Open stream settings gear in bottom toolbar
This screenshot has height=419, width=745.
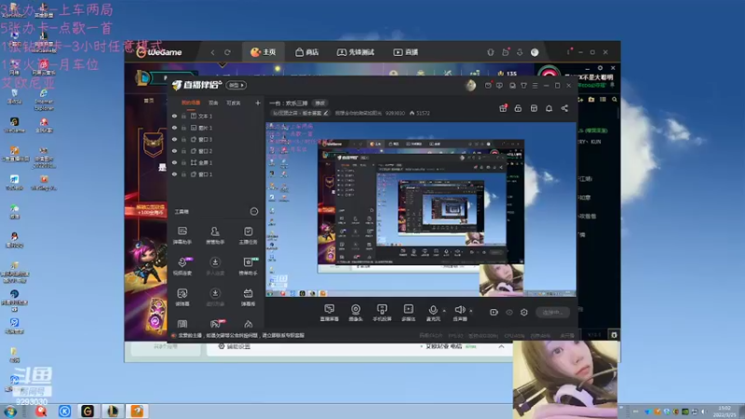[x=524, y=312]
